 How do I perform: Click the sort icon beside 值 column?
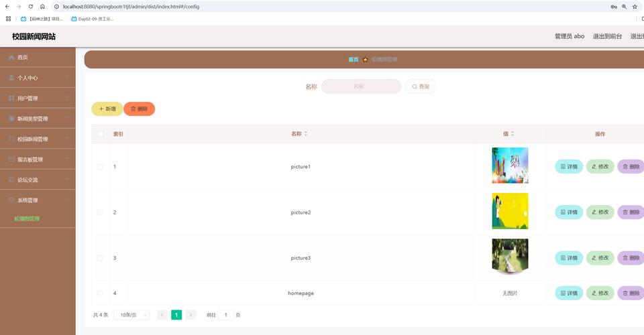pos(513,134)
